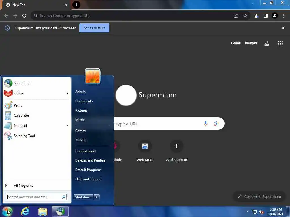Open Paint from the Start menu
Image resolution: width=290 pixels, height=217 pixels.
[37, 105]
